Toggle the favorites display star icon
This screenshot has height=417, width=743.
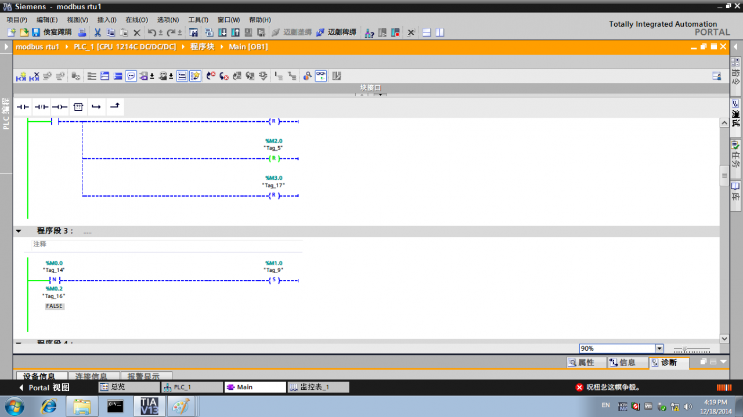[195, 76]
